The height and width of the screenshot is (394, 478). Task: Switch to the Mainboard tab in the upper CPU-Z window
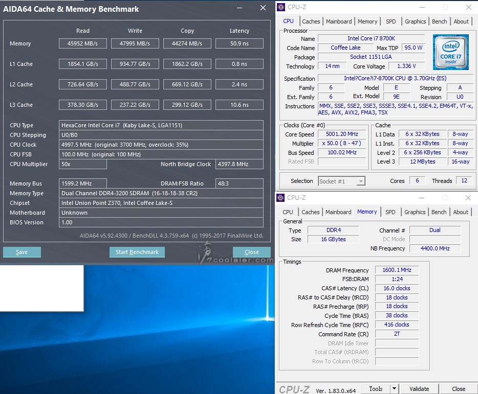click(339, 21)
